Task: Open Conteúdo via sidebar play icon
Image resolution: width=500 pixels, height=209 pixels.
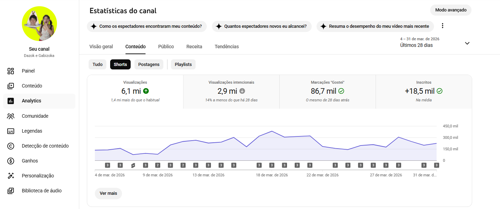Action: click(x=11, y=86)
